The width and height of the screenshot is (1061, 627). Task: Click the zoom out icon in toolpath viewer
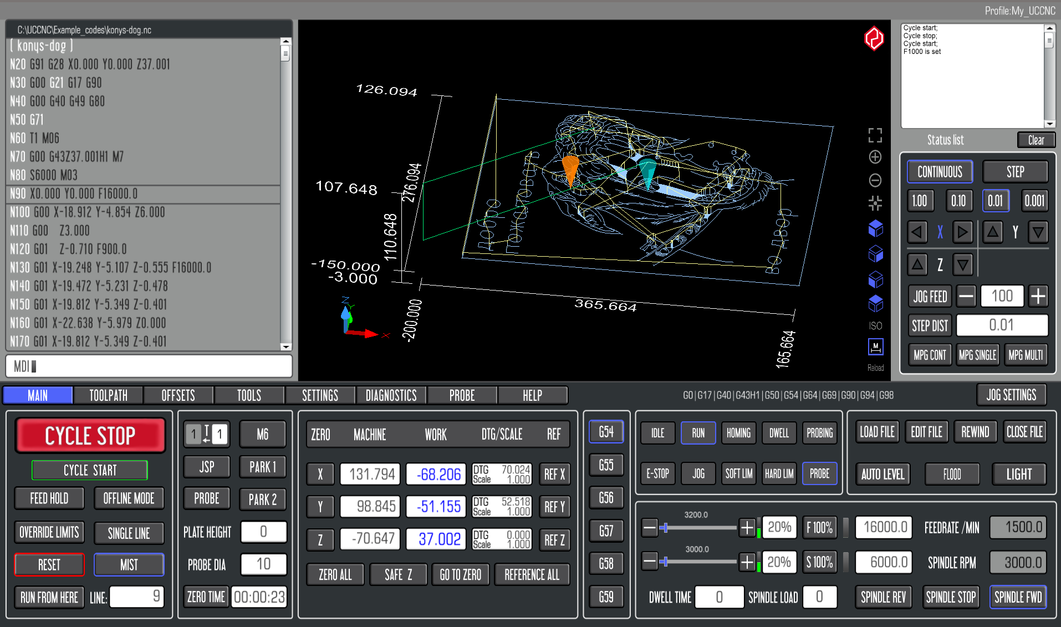click(875, 181)
